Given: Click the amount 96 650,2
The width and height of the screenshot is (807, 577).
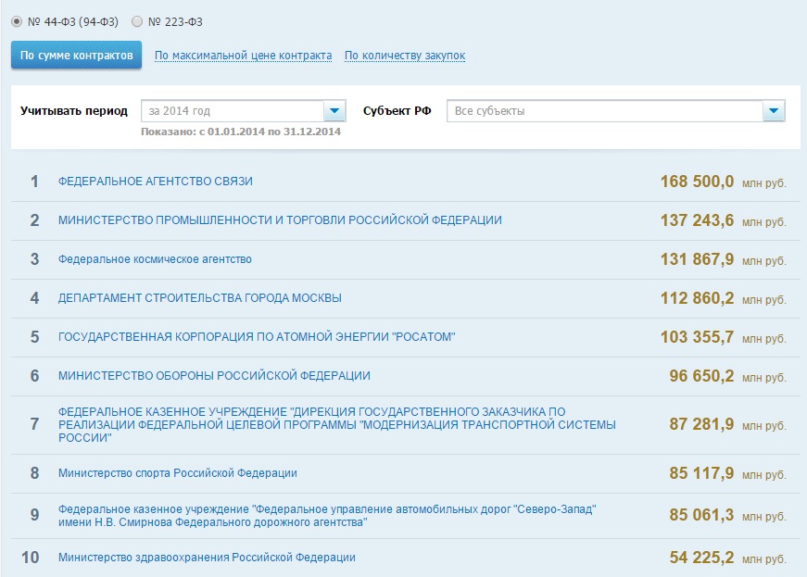Looking at the screenshot, I should [x=702, y=376].
